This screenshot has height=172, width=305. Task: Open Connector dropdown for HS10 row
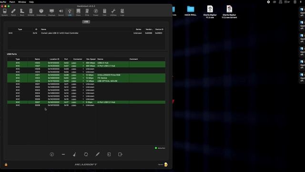78,72
